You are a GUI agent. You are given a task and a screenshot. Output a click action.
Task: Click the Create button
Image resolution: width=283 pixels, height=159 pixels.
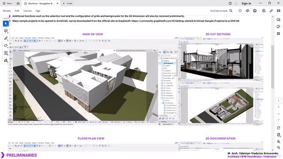click(68, 3)
